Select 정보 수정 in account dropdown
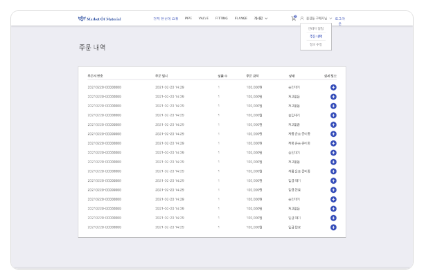Screen dimensions: 424x280 click(x=316, y=44)
